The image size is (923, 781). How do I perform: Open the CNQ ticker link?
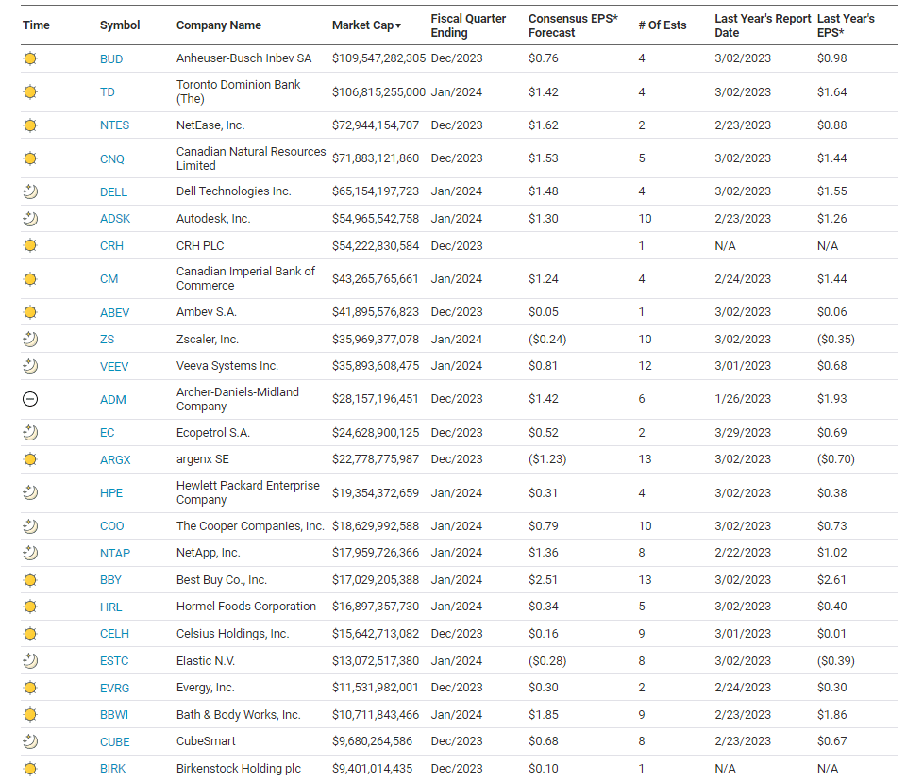[112, 158]
